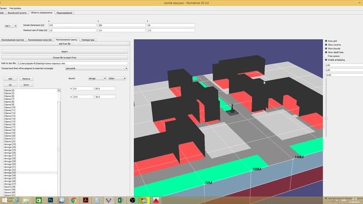The width and height of the screenshot is (363, 204).
Task: Click the 72M depth label in view
Action: 209,182
